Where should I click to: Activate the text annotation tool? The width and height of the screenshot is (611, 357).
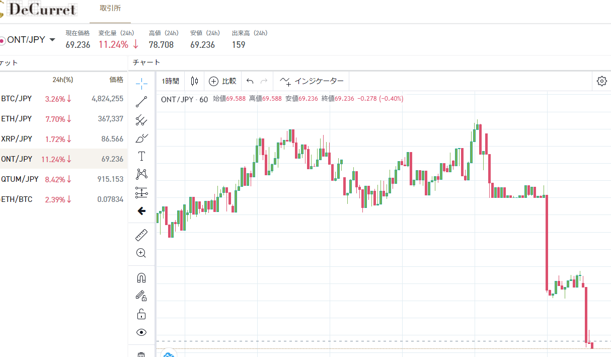[x=141, y=156]
